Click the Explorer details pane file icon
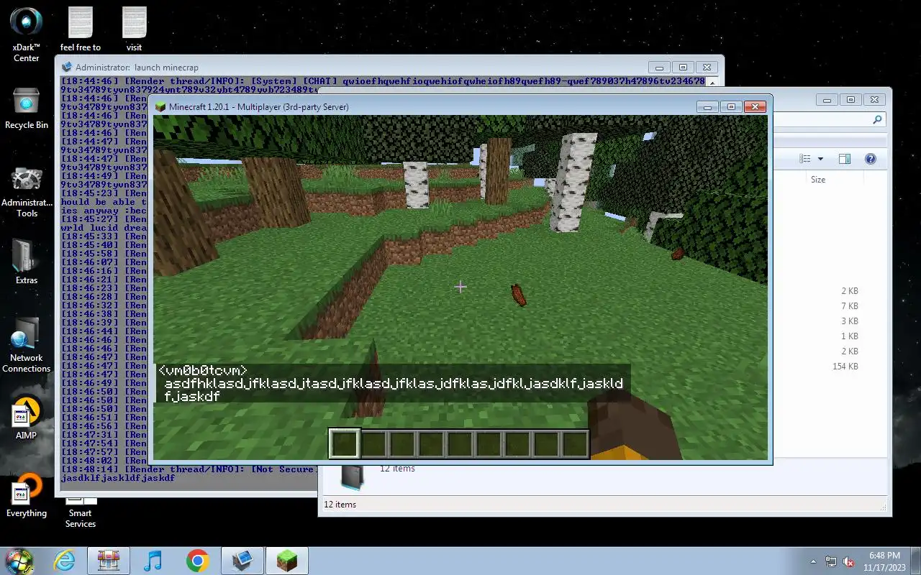The image size is (921, 575). coord(351,477)
